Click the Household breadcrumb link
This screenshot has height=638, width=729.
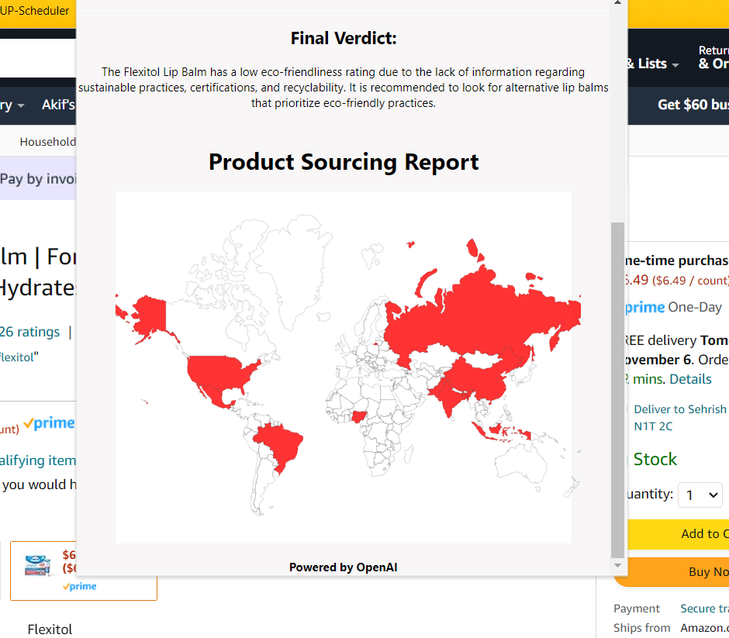coord(47,142)
